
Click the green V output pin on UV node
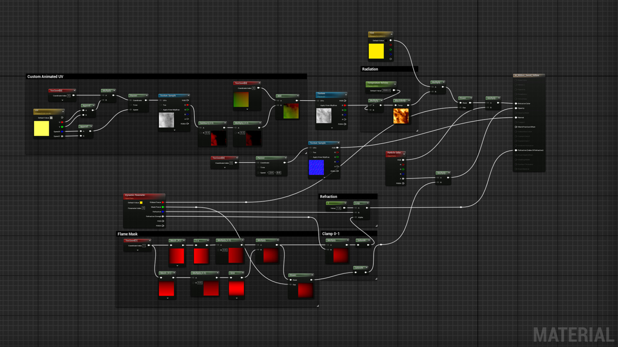click(x=62, y=127)
